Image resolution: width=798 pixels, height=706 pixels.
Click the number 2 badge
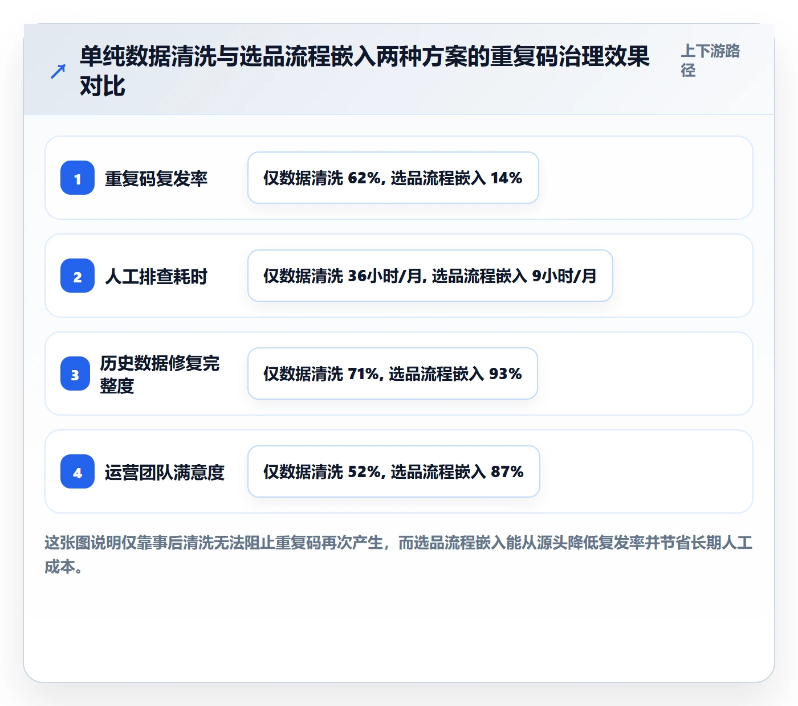(78, 276)
